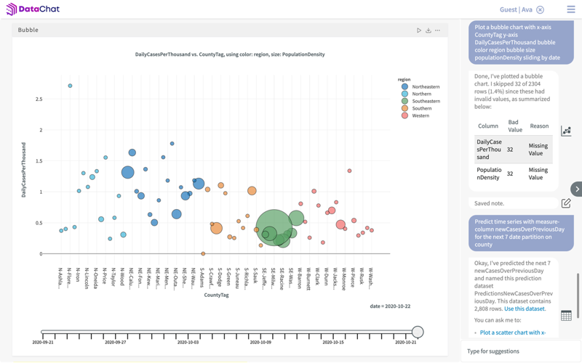
Task: Click the DataChat logo
Action: [x=33, y=9]
